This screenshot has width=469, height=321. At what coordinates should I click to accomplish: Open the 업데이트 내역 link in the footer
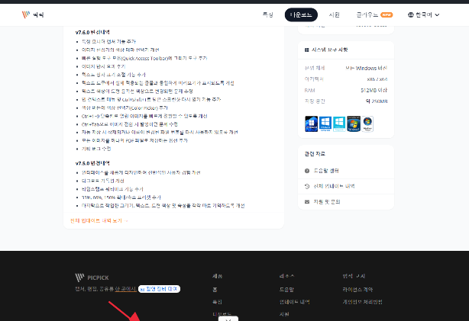coord(294,302)
